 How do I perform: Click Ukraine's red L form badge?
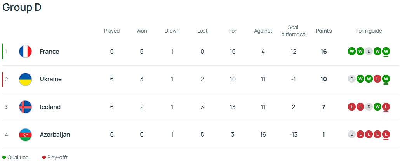(x=377, y=79)
